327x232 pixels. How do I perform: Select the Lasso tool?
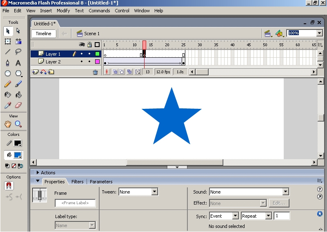[18, 52]
